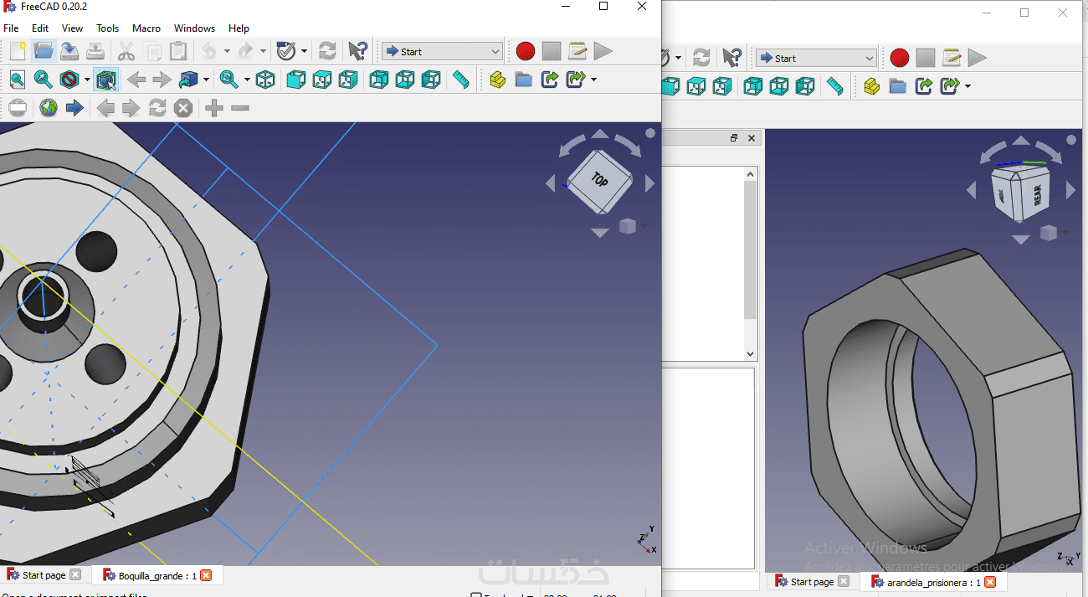Screen dimensions: 1088x597
Task: Set left view cube in left window
Action: click(431, 80)
